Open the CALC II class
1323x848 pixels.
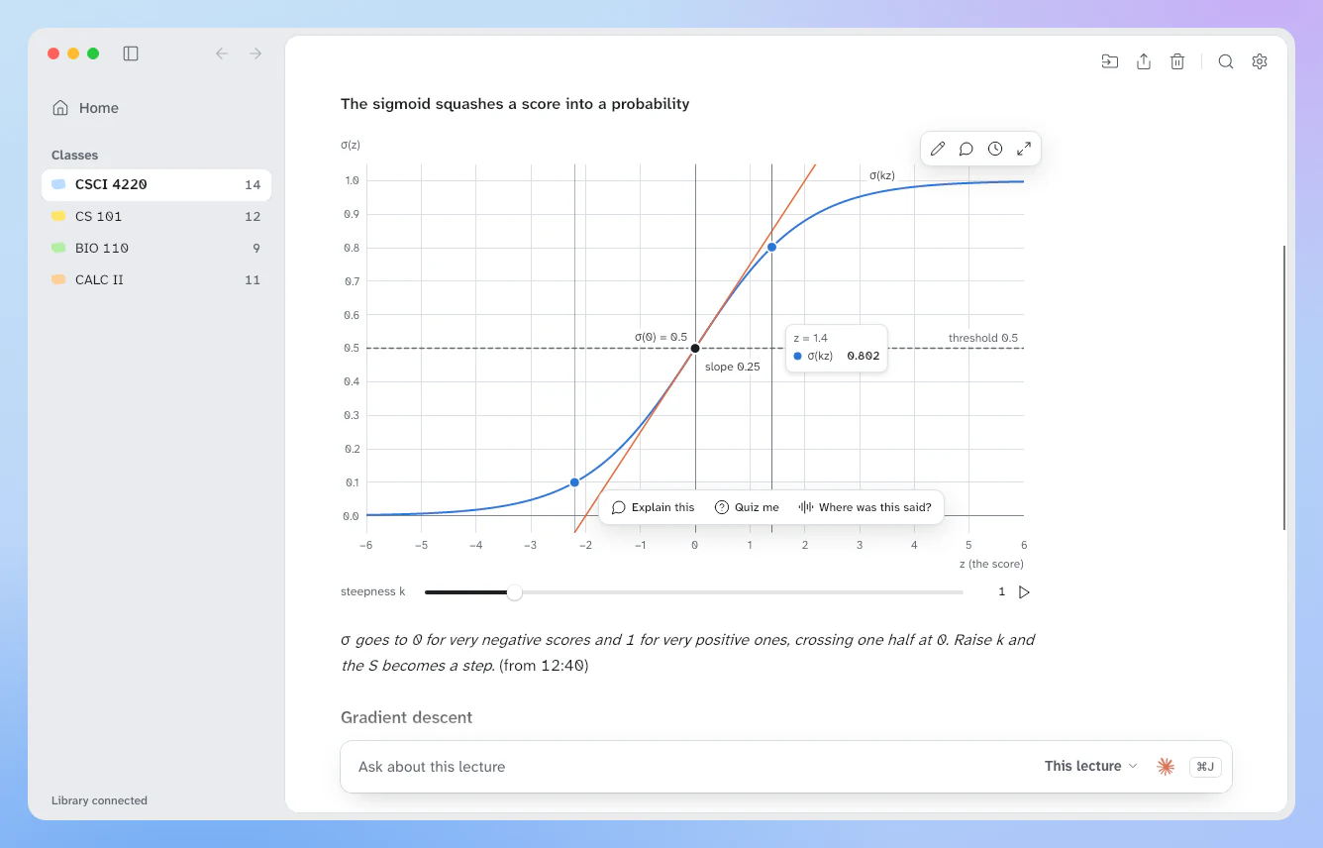(x=156, y=279)
